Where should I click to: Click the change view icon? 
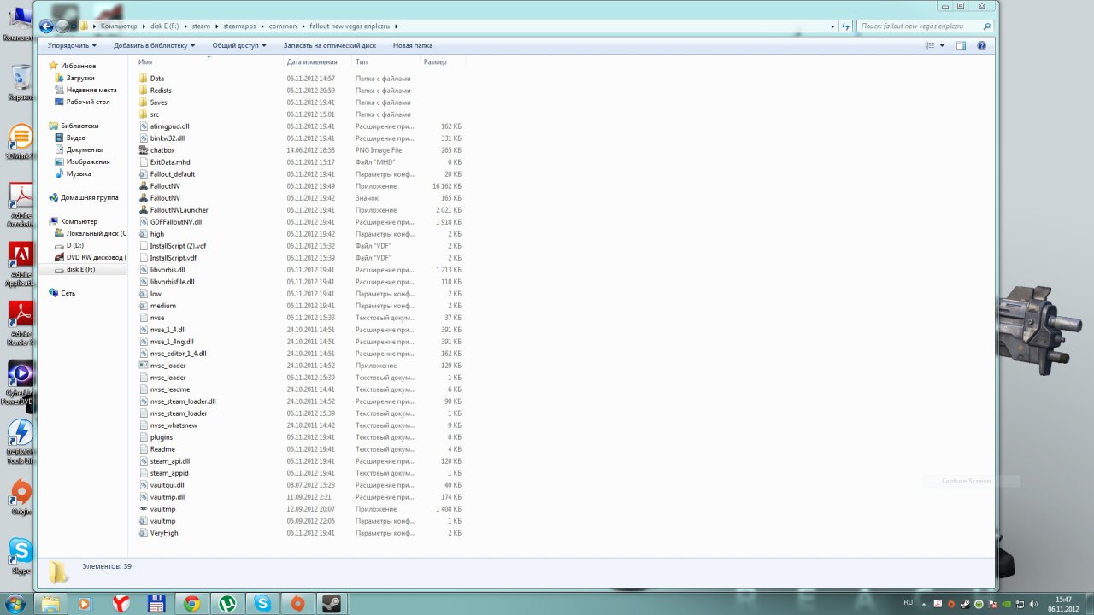(930, 45)
